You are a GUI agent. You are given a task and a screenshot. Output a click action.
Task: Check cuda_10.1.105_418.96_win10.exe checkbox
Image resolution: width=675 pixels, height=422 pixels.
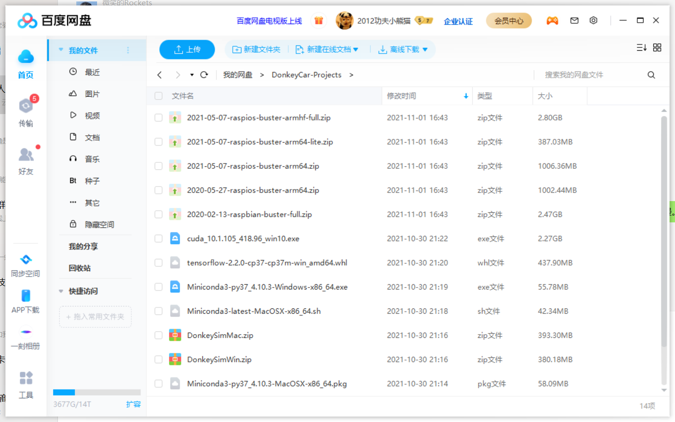[x=158, y=238]
